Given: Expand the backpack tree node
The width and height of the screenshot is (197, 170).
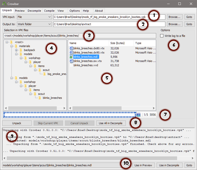Looking at the screenshot, I should click(16, 50).
